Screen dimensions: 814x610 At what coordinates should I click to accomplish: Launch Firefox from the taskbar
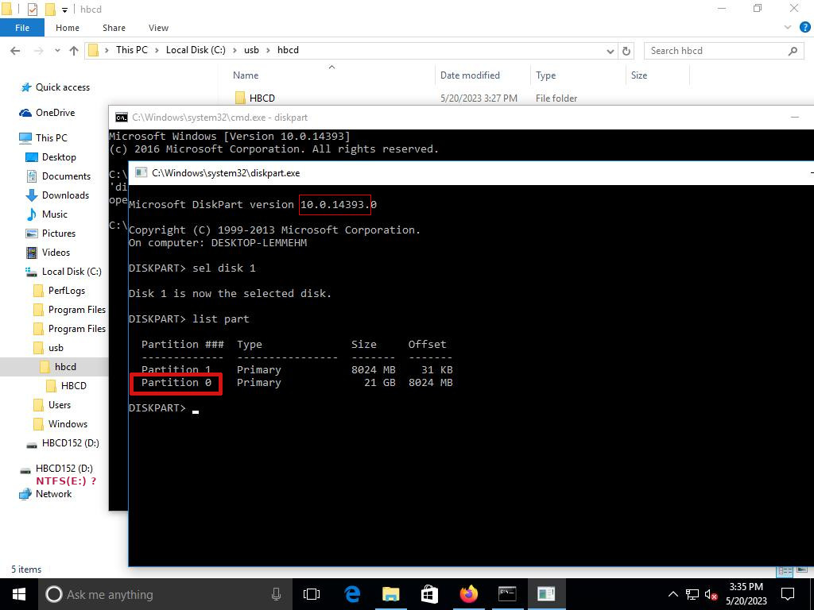pyautogui.click(x=469, y=593)
